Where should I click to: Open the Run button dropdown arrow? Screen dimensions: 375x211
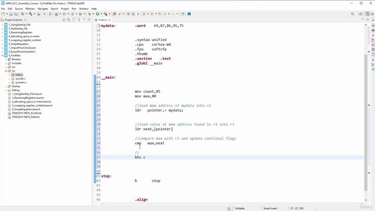pos(101,14)
